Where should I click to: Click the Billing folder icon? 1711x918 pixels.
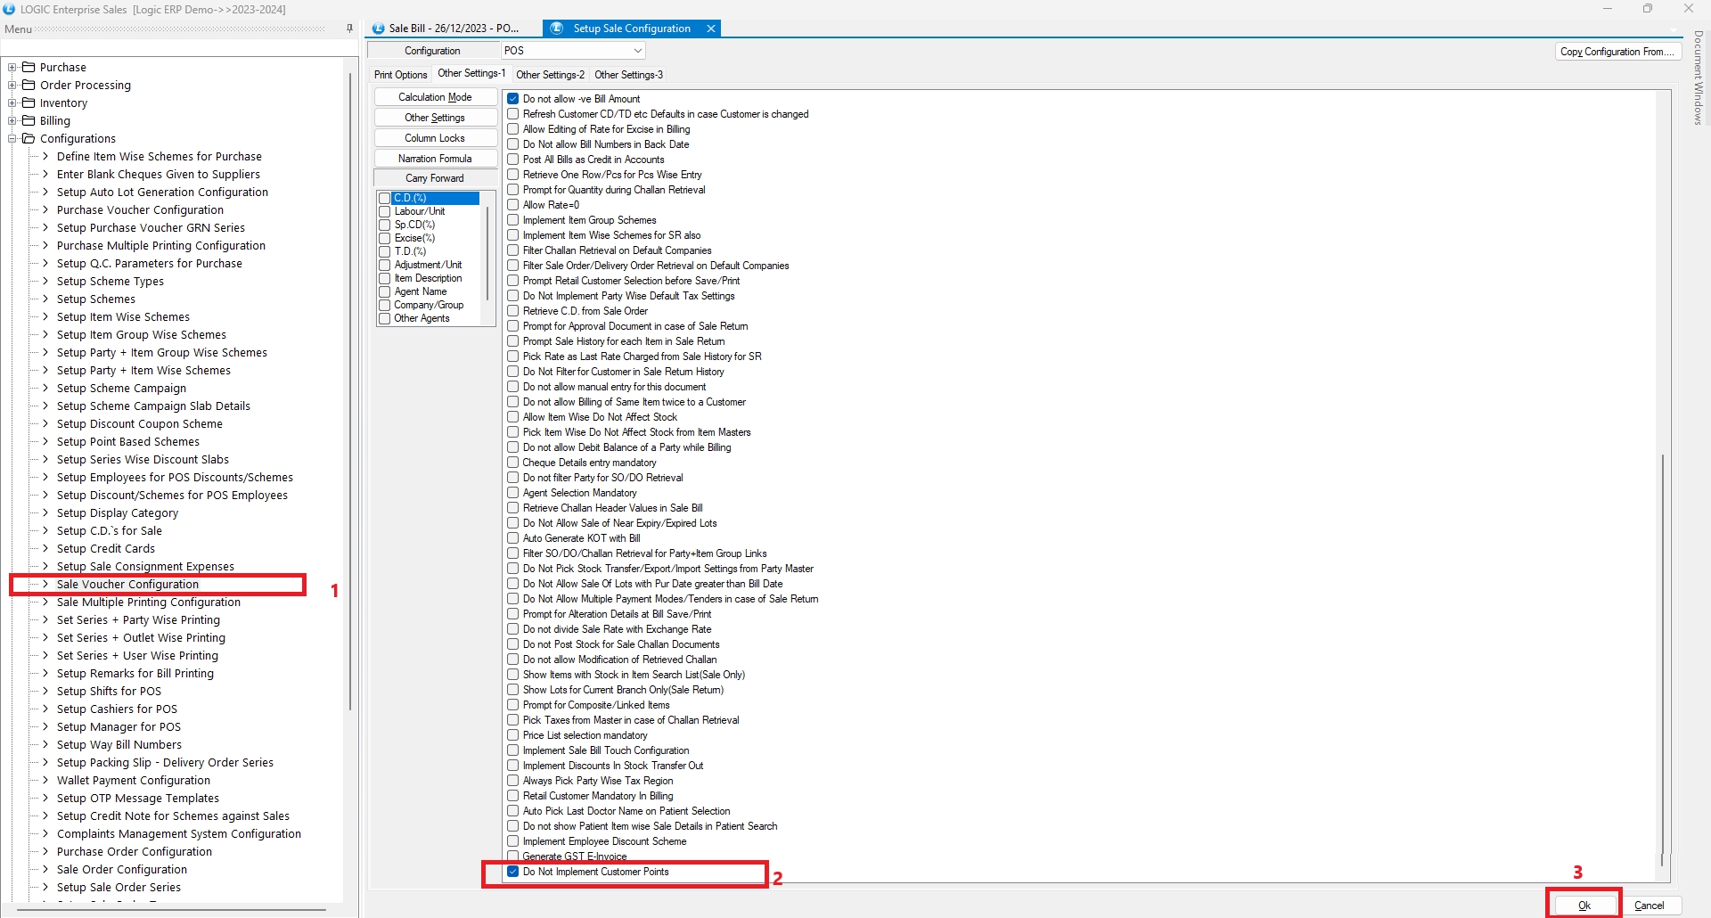coord(29,120)
